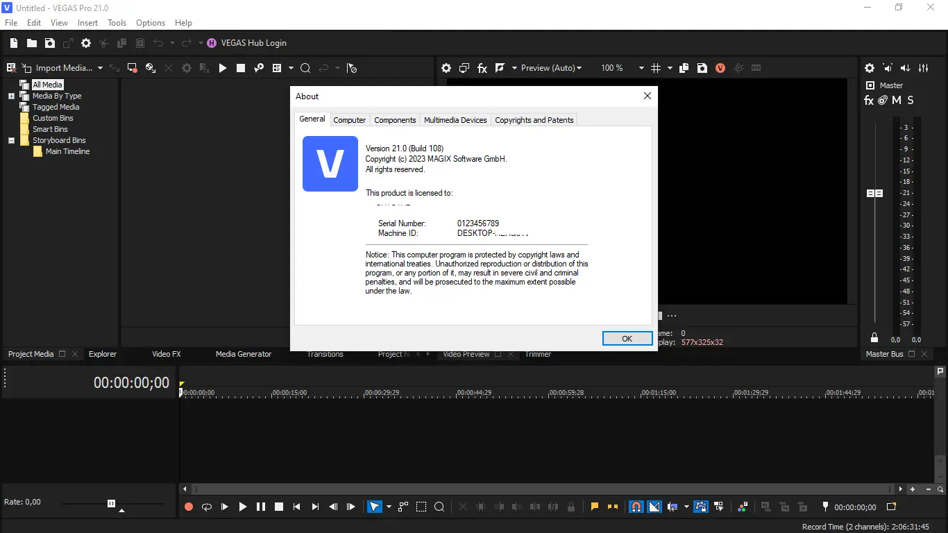Open the edit tool dropdown arrow
Image resolution: width=948 pixels, height=533 pixels.
(x=389, y=507)
